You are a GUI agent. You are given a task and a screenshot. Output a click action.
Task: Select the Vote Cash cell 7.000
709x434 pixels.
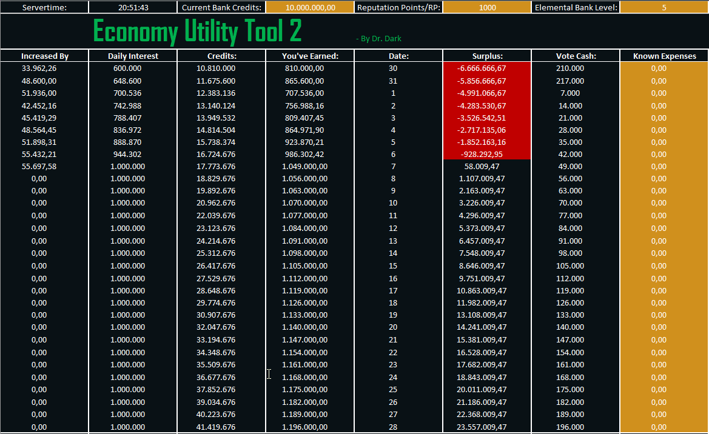tap(570, 93)
